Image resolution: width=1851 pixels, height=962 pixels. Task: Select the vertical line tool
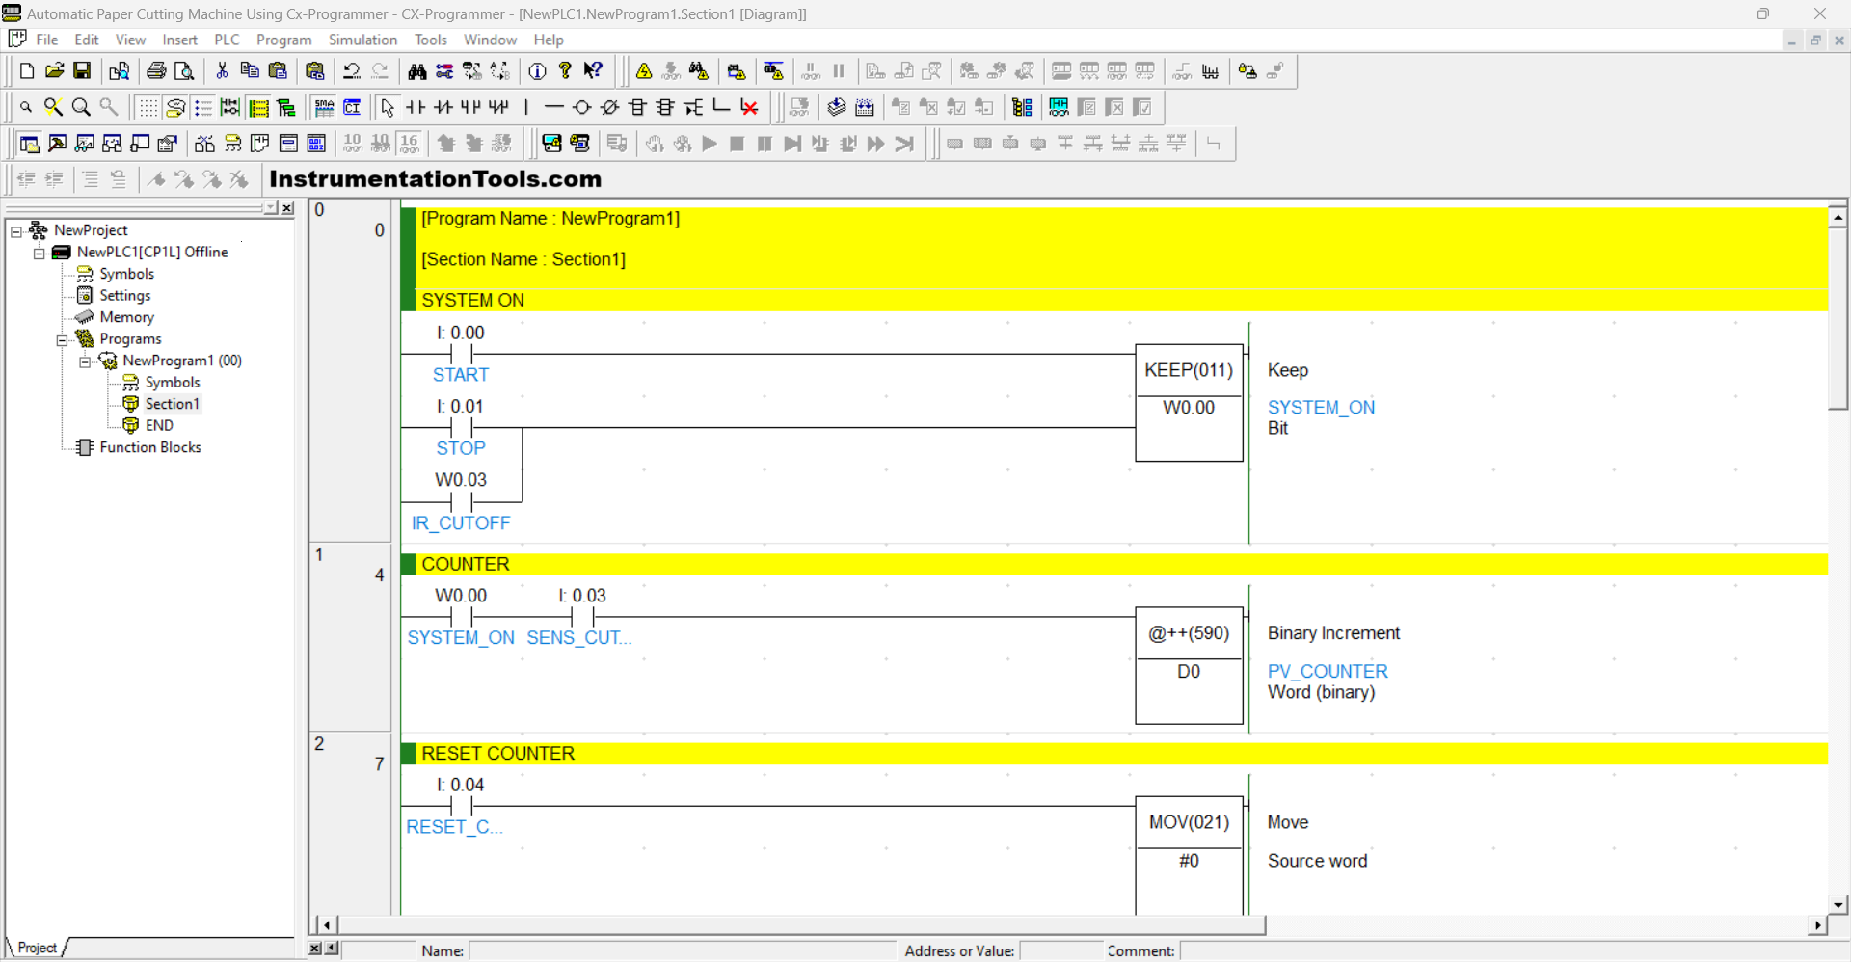coord(526,107)
